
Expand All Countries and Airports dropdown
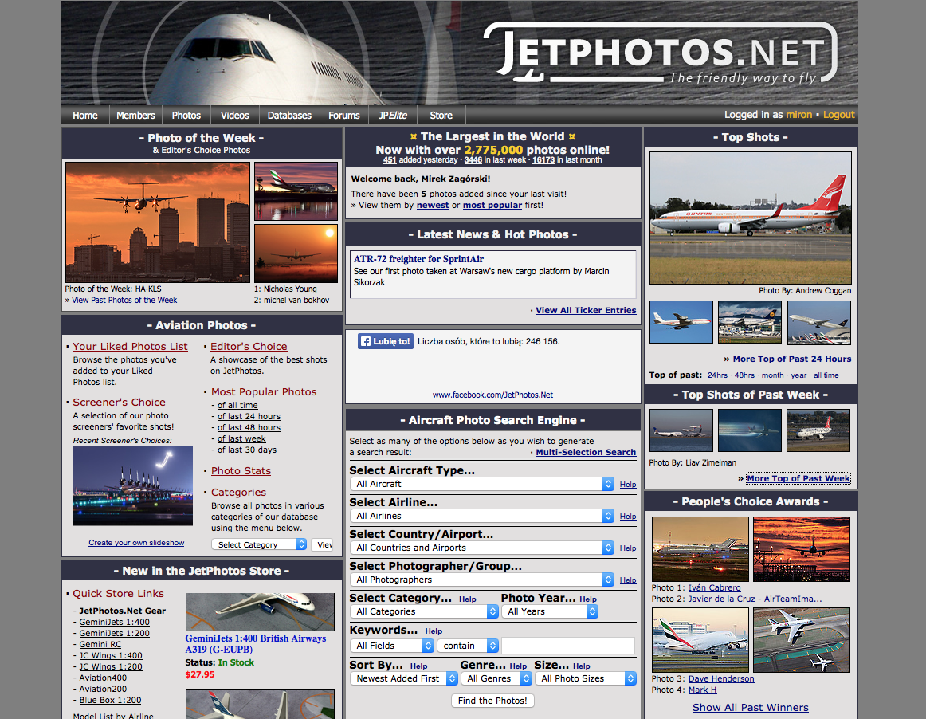click(482, 548)
